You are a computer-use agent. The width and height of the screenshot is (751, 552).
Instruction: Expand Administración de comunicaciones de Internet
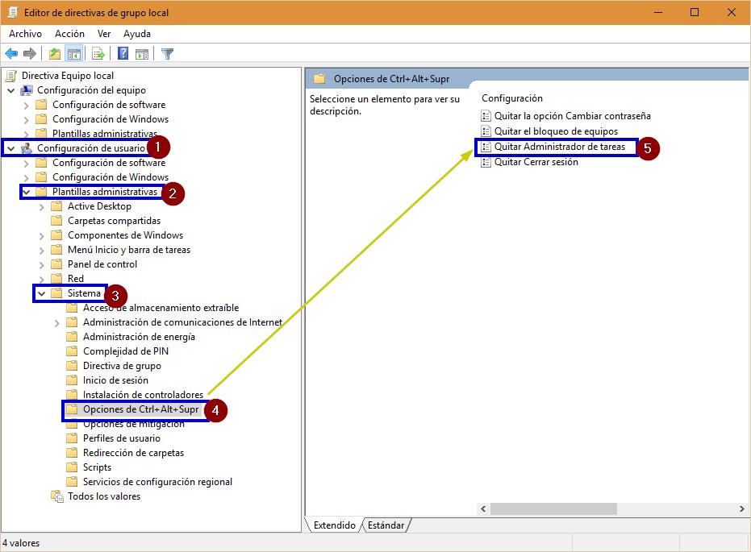point(57,323)
